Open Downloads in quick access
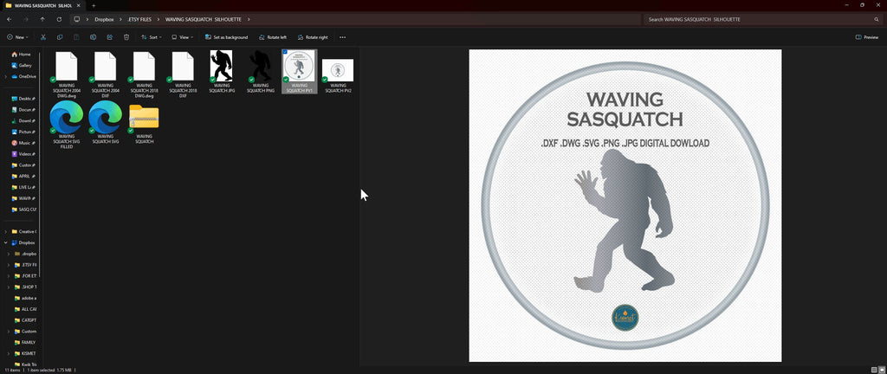 pos(23,120)
